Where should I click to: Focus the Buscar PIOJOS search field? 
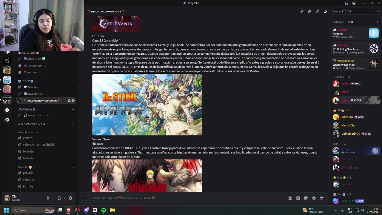(x=355, y=11)
